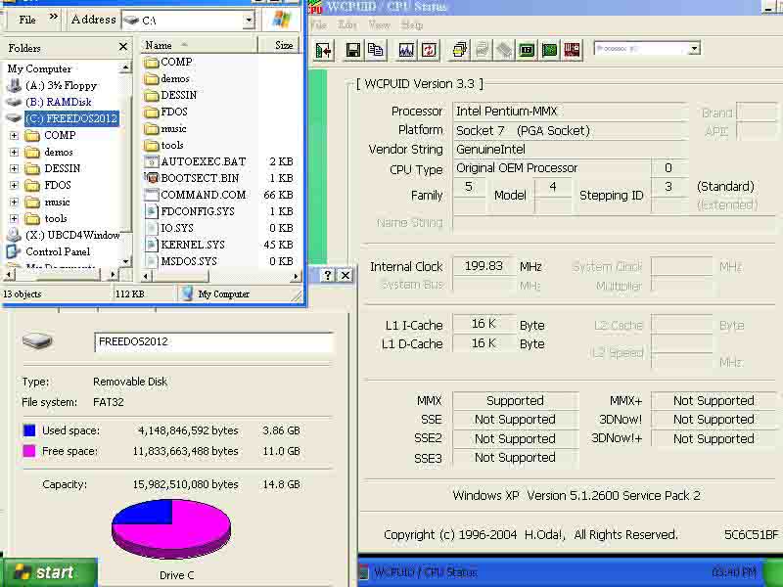This screenshot has width=783, height=587.
Task: Click the FREEDOS2012 volume label field
Action: pos(213,341)
